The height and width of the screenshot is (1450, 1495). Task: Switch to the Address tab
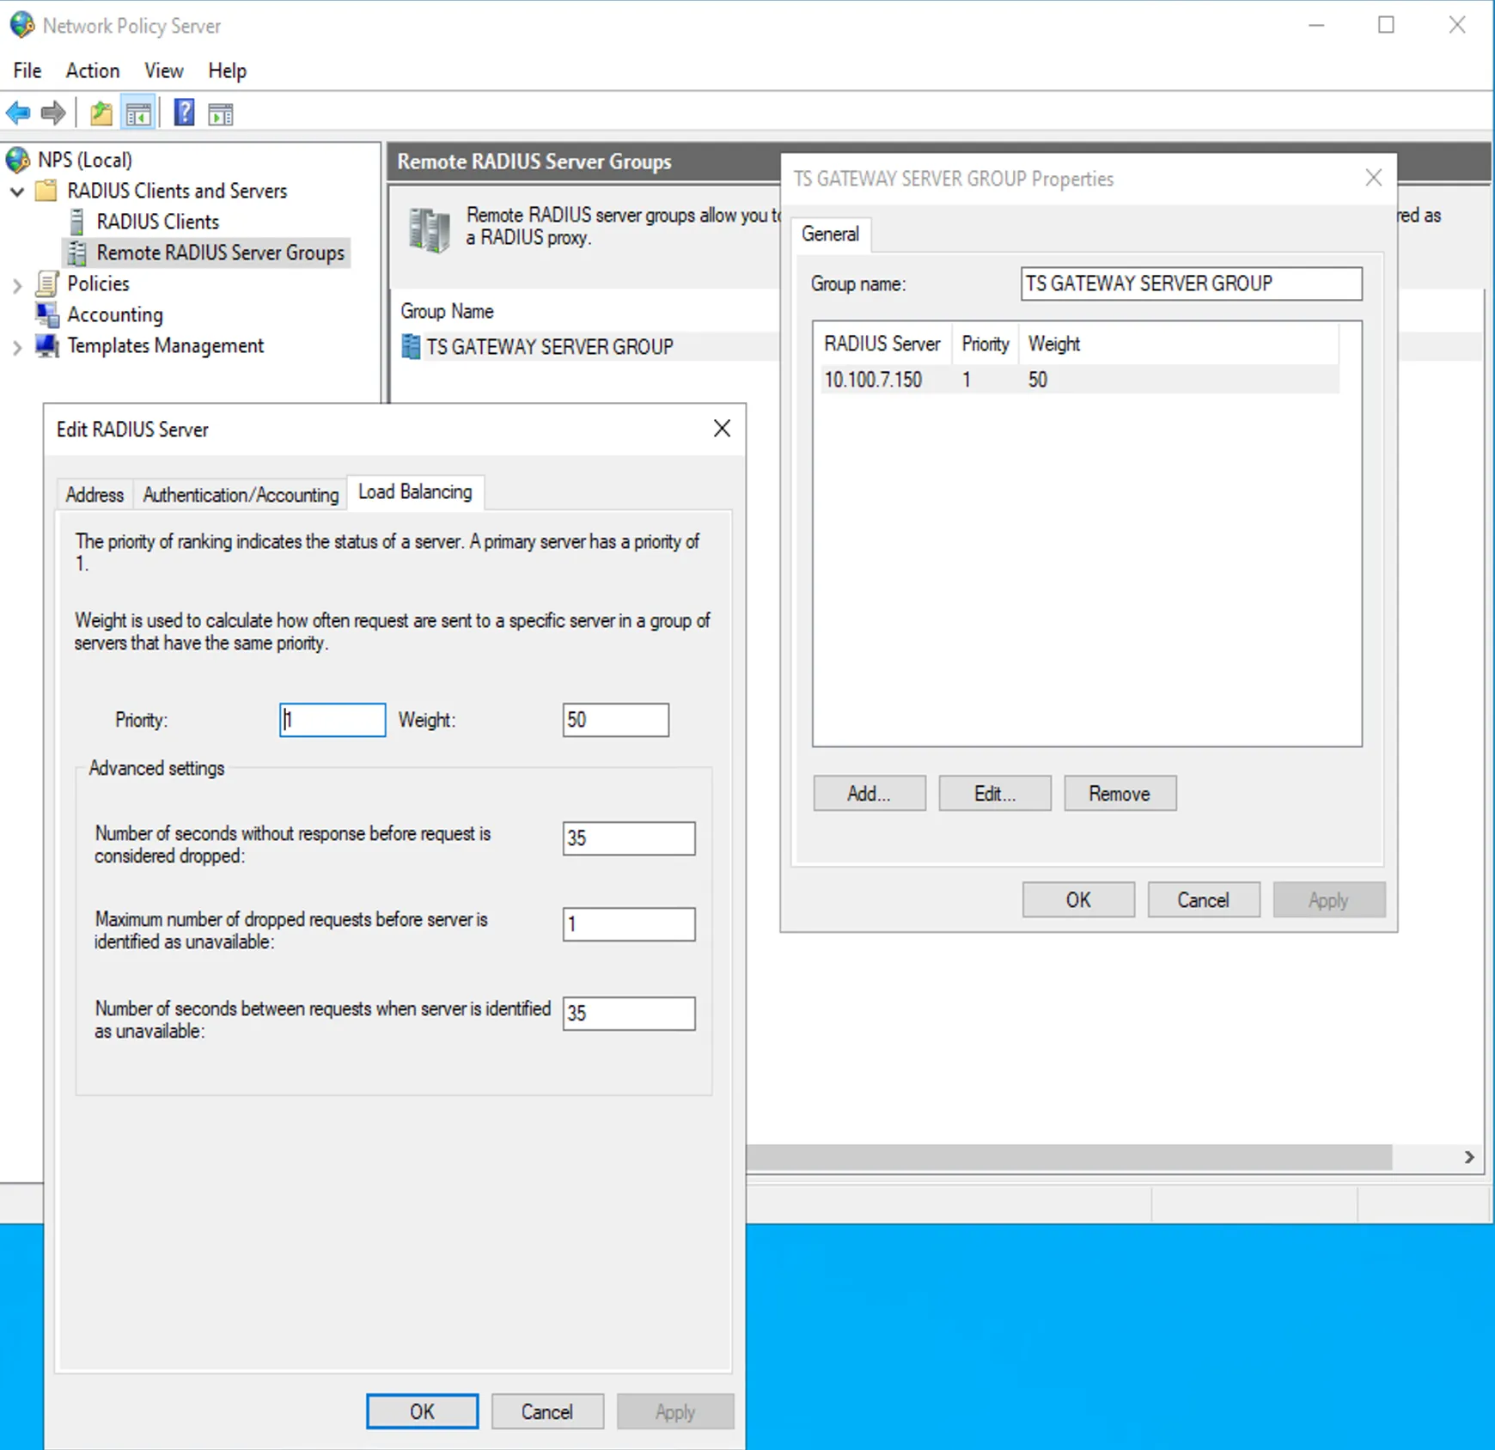pos(94,494)
